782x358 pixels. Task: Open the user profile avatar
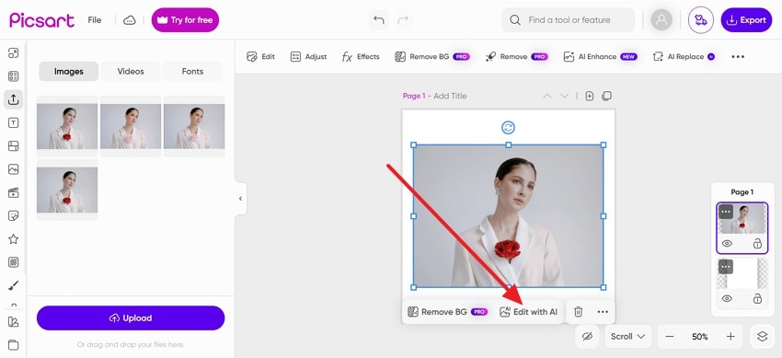661,20
